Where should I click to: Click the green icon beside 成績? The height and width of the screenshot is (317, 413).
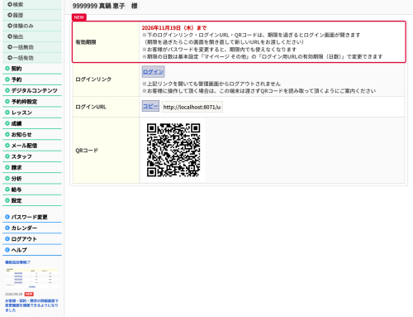tap(7, 123)
